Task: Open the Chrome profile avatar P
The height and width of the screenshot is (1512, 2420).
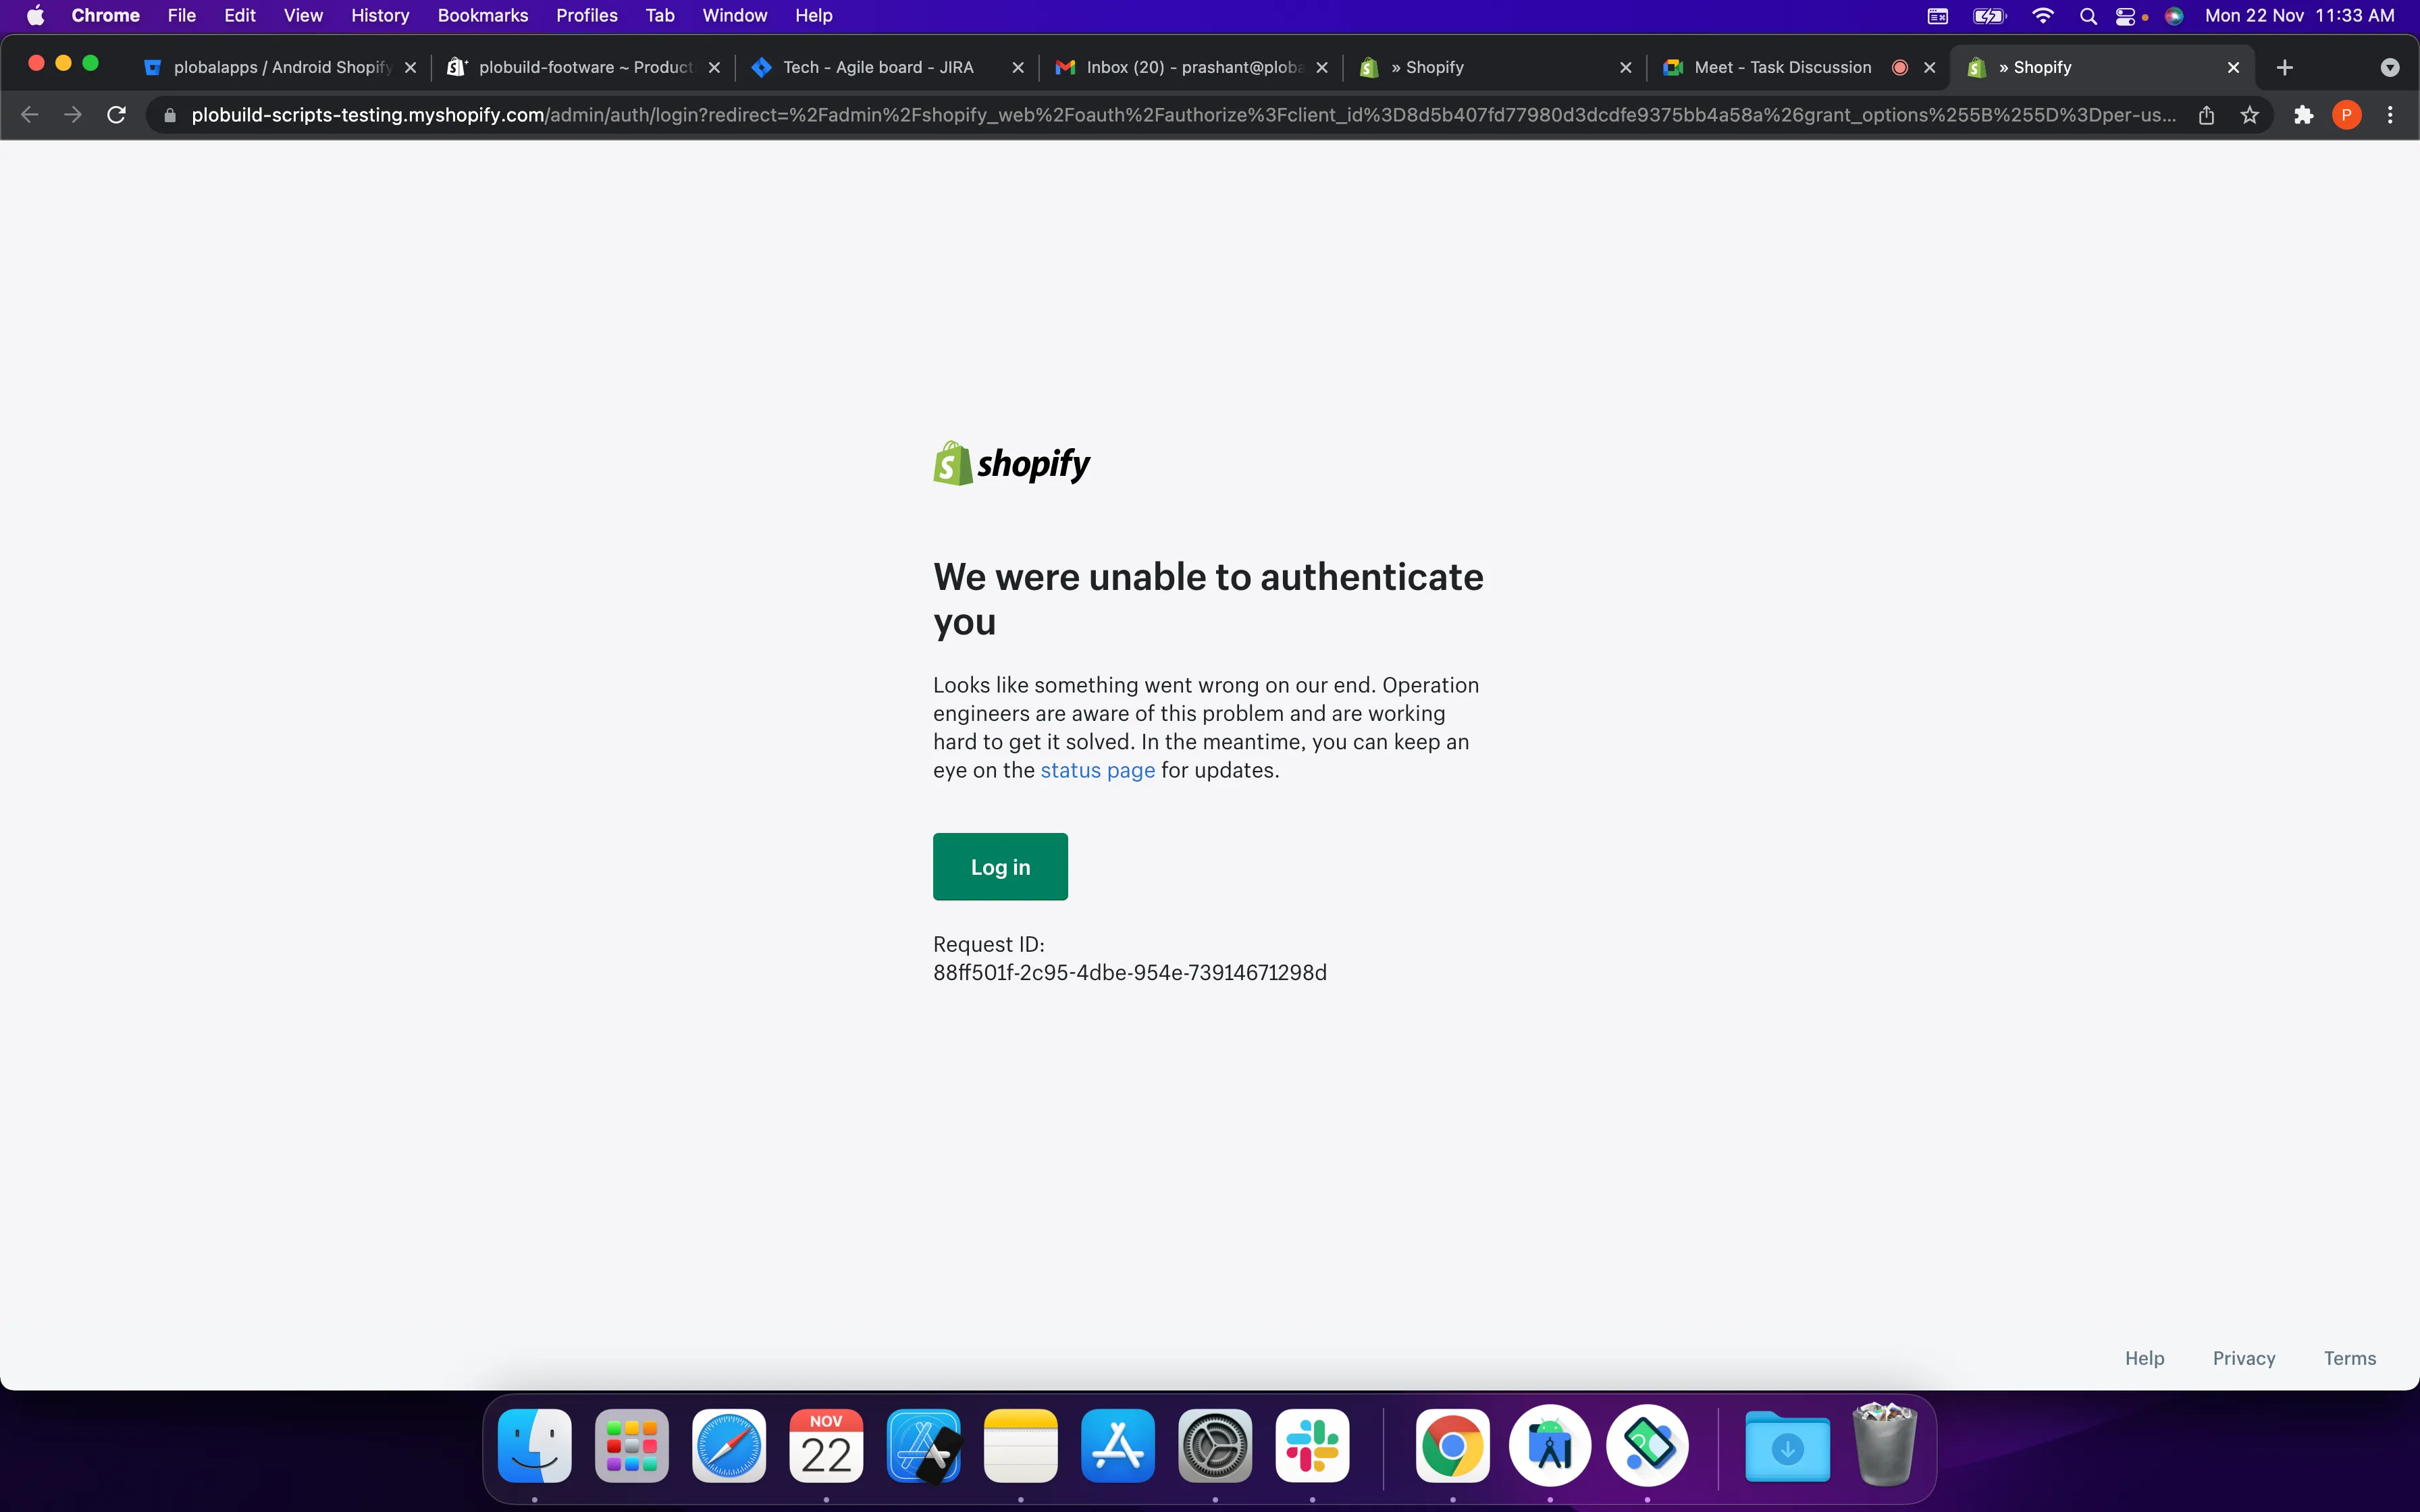Action: coord(2346,115)
